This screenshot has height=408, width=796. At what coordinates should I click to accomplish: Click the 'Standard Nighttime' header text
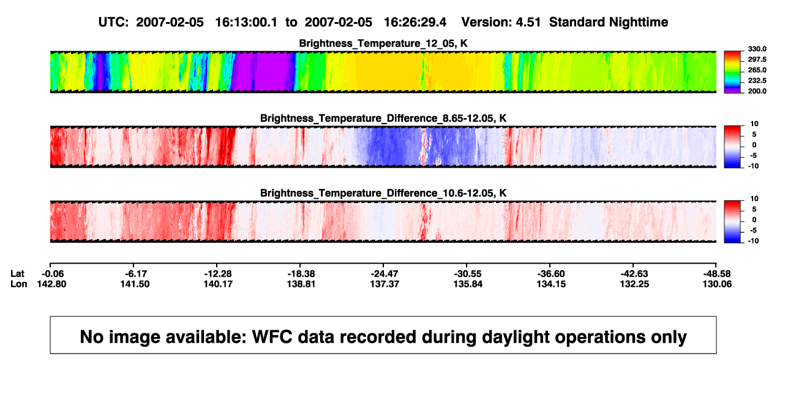pyautogui.click(x=609, y=23)
